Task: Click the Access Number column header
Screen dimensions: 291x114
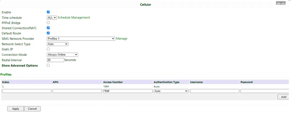Action: [113, 82]
